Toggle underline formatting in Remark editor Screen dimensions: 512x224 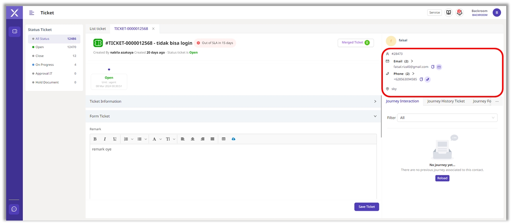pyautogui.click(x=115, y=139)
